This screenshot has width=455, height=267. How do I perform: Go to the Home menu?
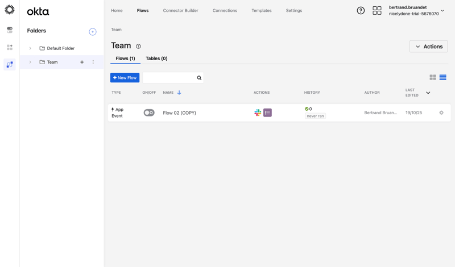tap(117, 10)
